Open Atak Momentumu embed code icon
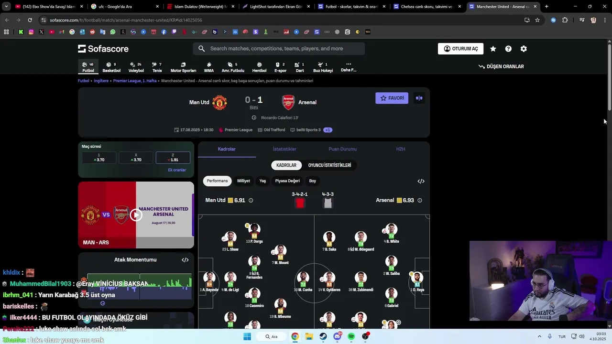The width and height of the screenshot is (612, 344). click(x=185, y=260)
